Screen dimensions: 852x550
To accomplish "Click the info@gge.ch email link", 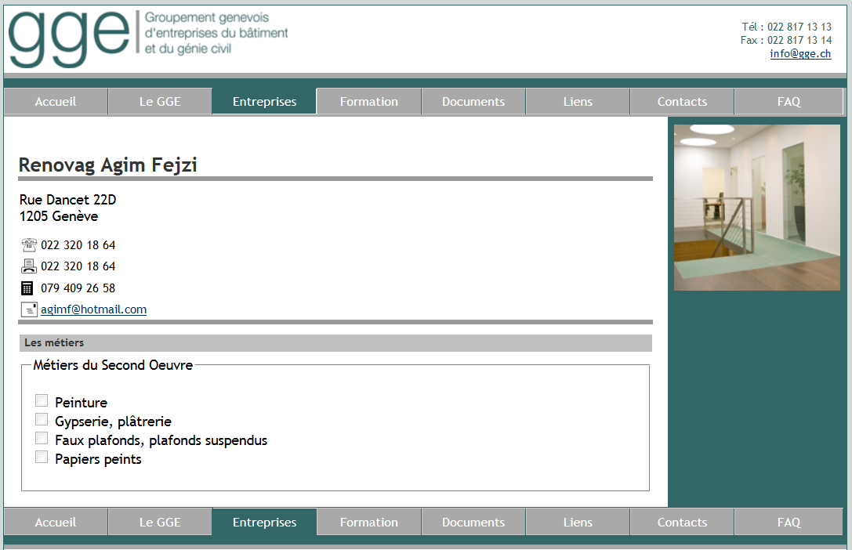I will coord(800,53).
